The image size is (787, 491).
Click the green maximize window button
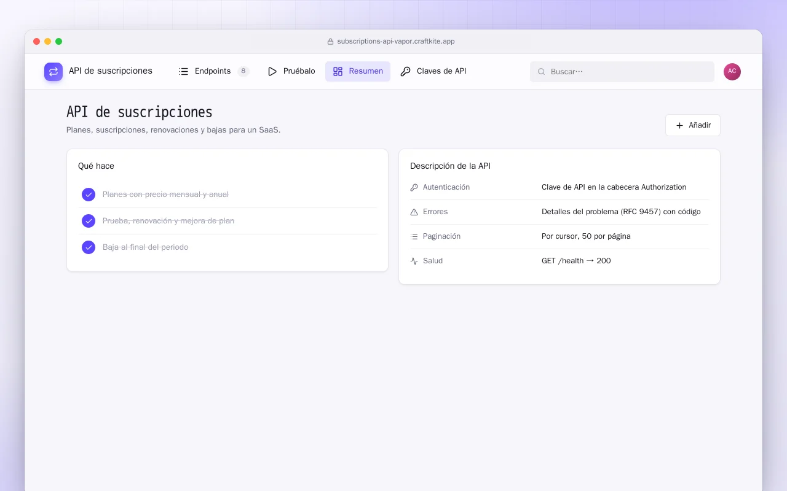click(59, 42)
